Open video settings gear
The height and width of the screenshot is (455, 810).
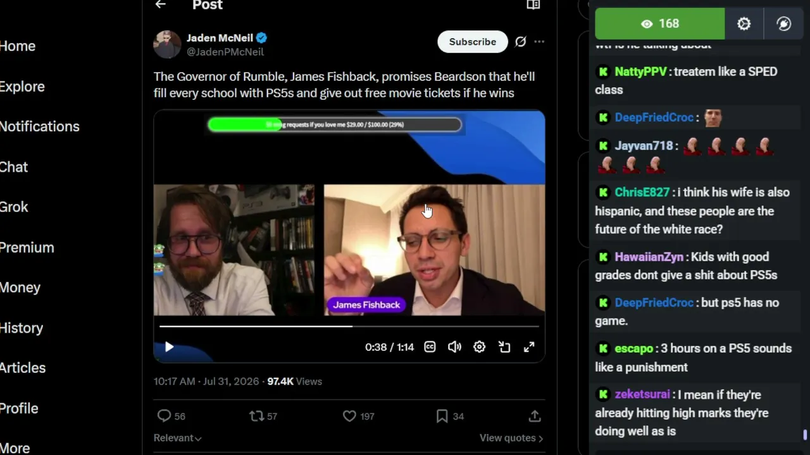[479, 347]
